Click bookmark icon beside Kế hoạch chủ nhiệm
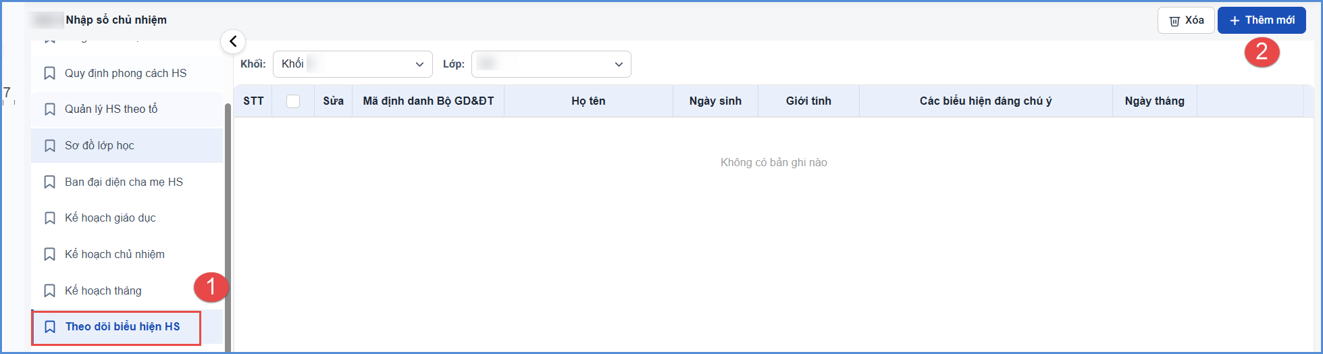The image size is (1323, 354). click(x=49, y=255)
